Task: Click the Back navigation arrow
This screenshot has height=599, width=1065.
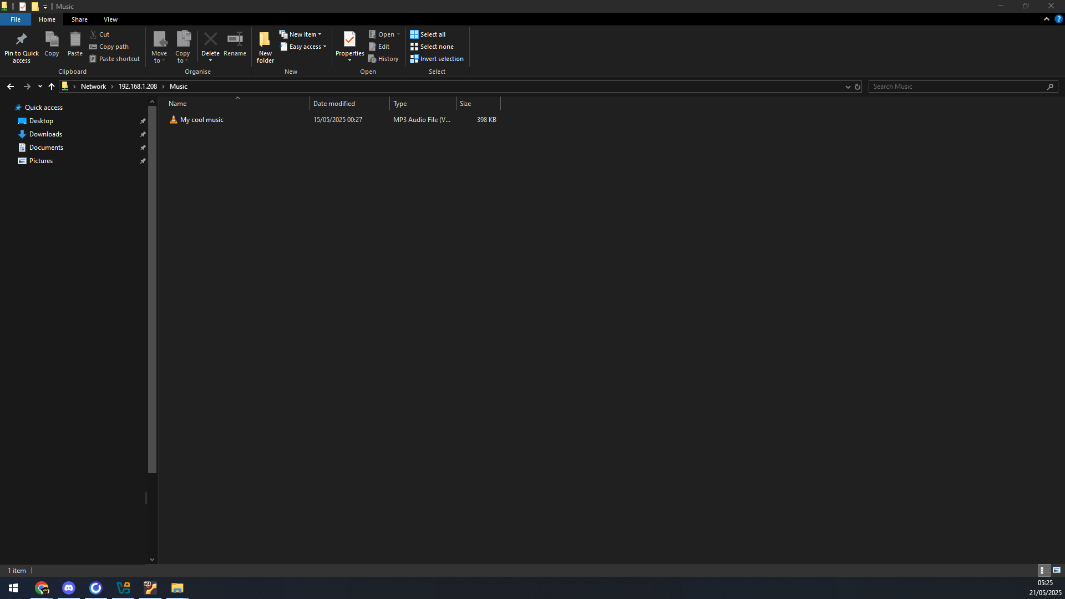Action: [11, 87]
